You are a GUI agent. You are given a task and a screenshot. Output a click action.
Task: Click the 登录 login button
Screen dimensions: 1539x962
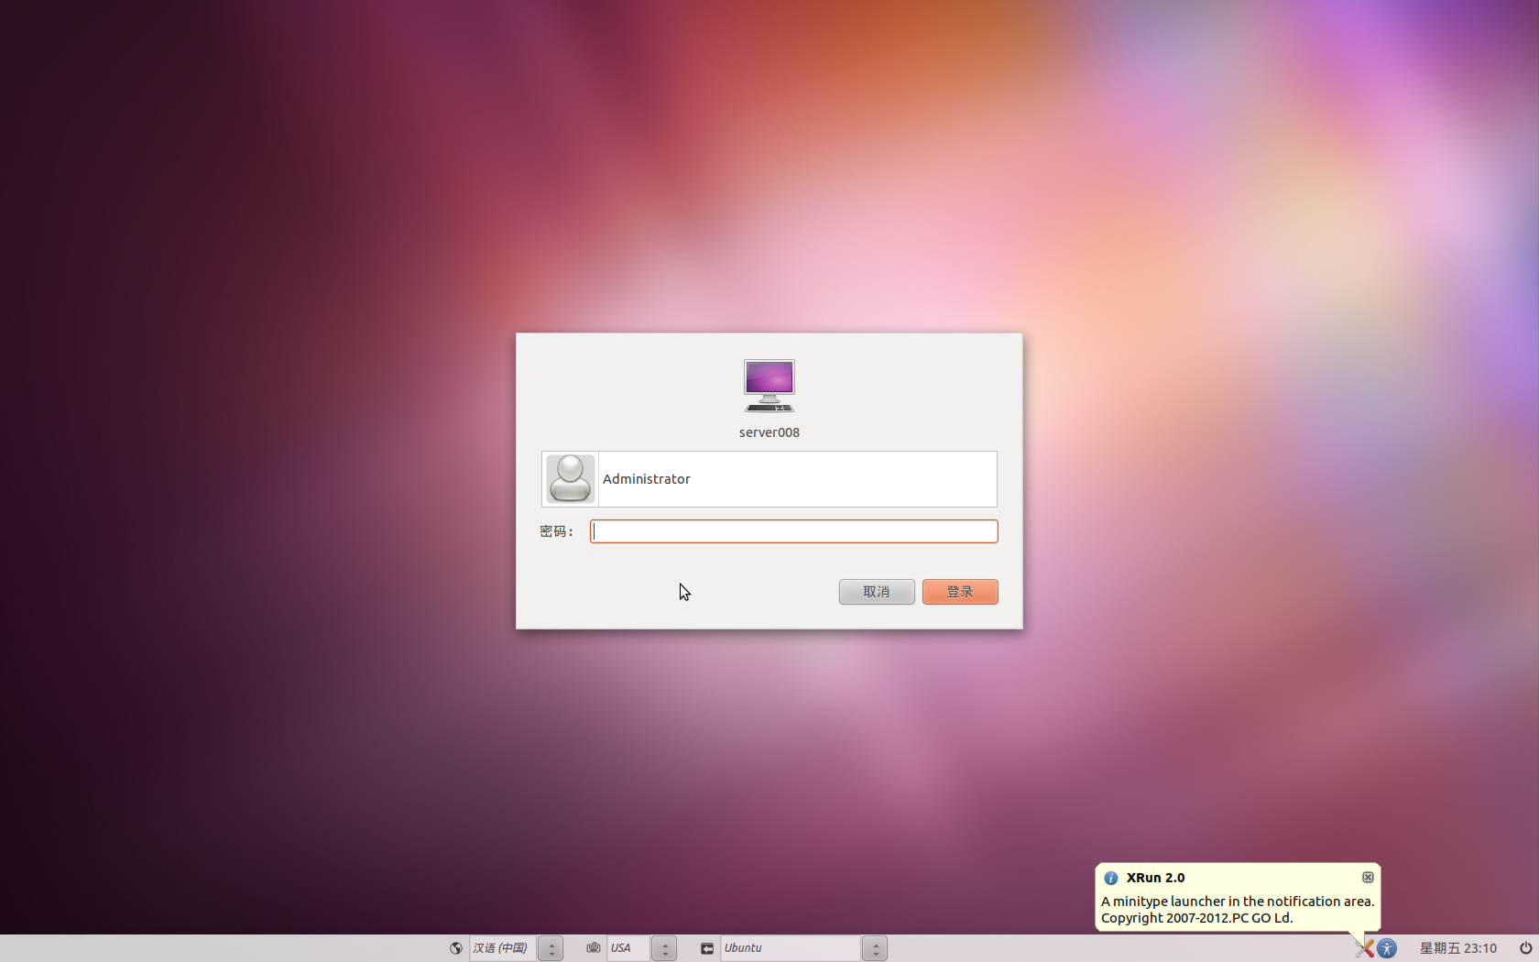click(x=960, y=592)
